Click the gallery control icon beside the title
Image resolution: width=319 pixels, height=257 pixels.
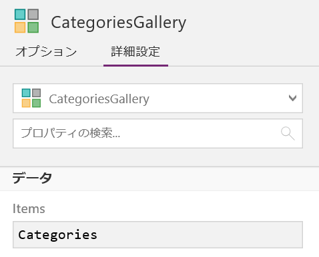27,21
